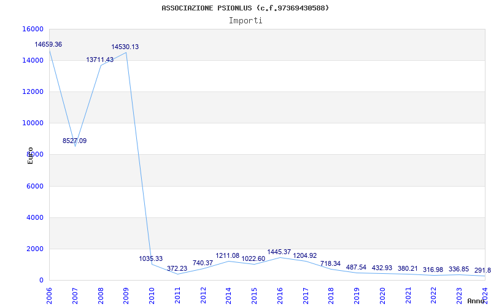Click x-axis year 2017

click(x=306, y=296)
